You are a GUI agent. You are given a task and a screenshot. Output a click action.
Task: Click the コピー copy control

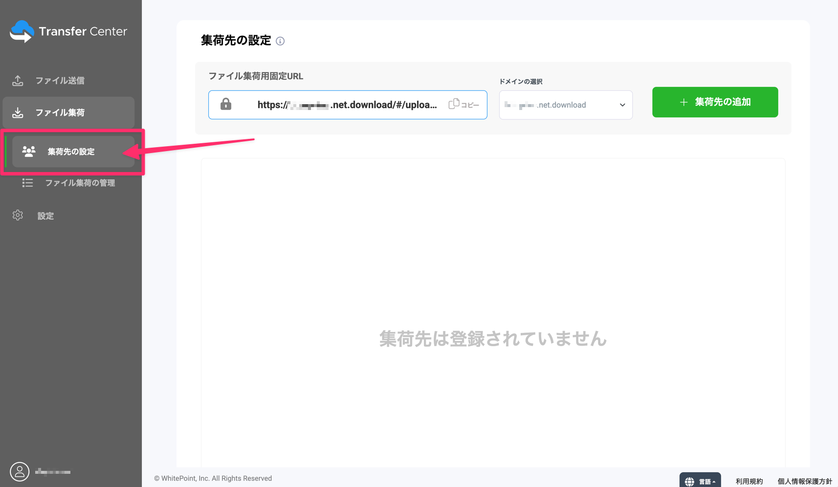coord(463,104)
